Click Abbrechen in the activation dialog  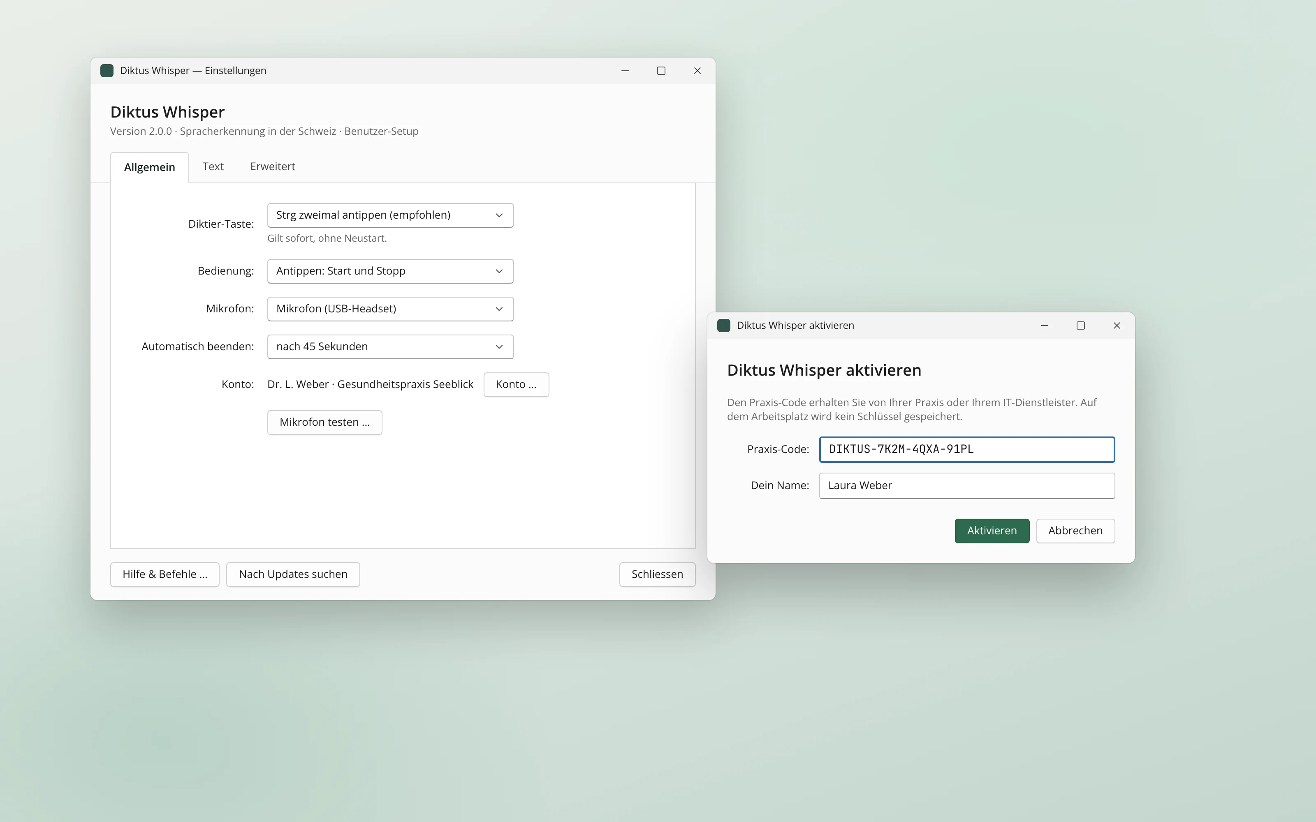point(1076,531)
